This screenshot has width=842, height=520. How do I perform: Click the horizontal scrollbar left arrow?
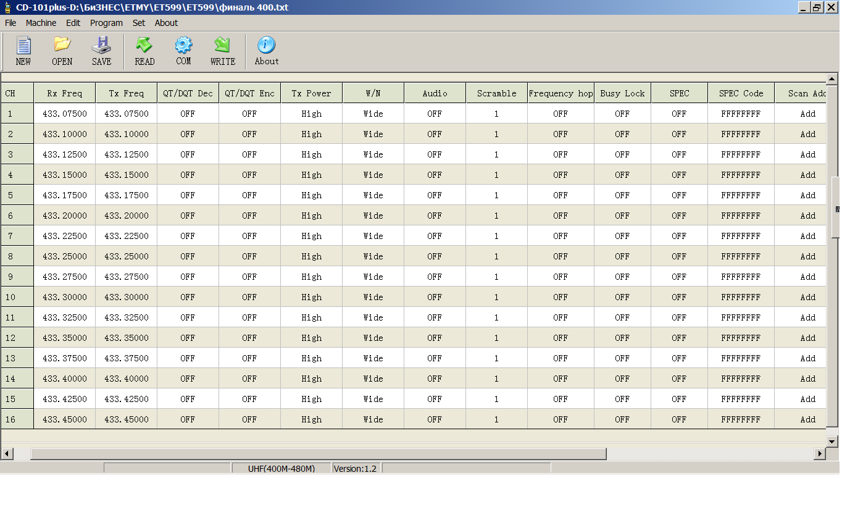pyautogui.click(x=7, y=453)
